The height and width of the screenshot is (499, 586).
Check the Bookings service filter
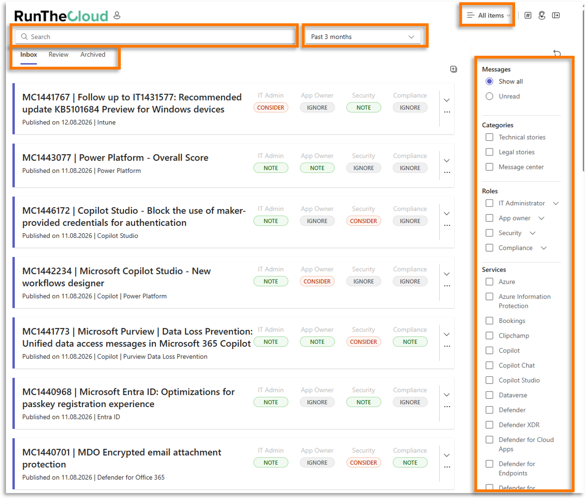(x=489, y=321)
